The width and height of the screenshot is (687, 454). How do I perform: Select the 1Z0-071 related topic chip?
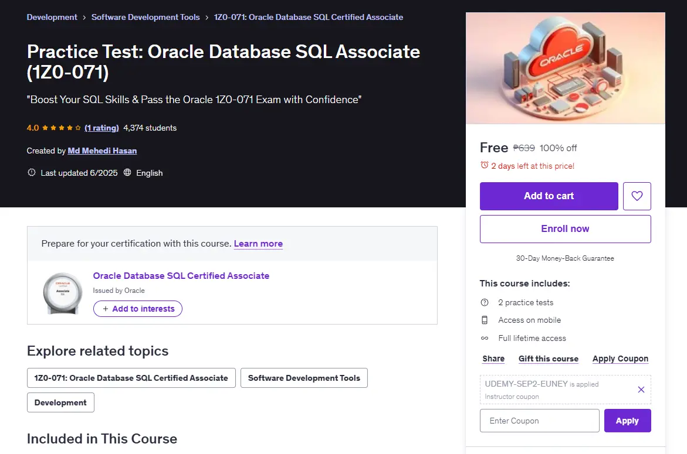[x=131, y=378]
